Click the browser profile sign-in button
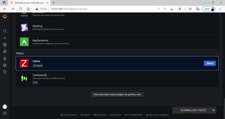Viewport: 225px width, 119px height. tap(209, 9)
